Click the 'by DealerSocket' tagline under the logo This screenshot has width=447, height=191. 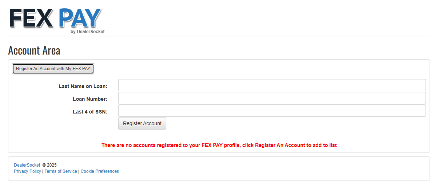pyautogui.click(x=88, y=32)
